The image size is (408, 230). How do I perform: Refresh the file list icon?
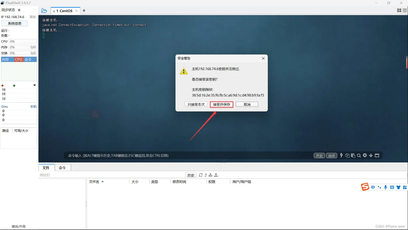point(201,175)
